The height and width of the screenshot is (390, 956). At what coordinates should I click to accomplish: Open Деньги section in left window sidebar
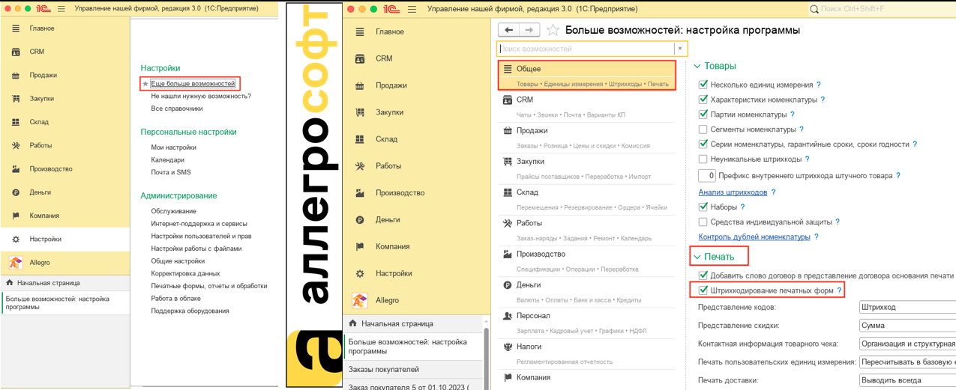point(40,192)
